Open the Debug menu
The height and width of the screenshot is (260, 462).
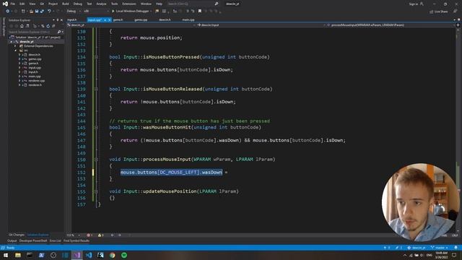click(x=78, y=4)
